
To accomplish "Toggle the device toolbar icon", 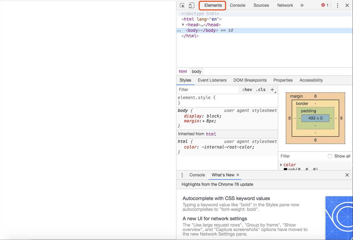I will [x=191, y=6].
